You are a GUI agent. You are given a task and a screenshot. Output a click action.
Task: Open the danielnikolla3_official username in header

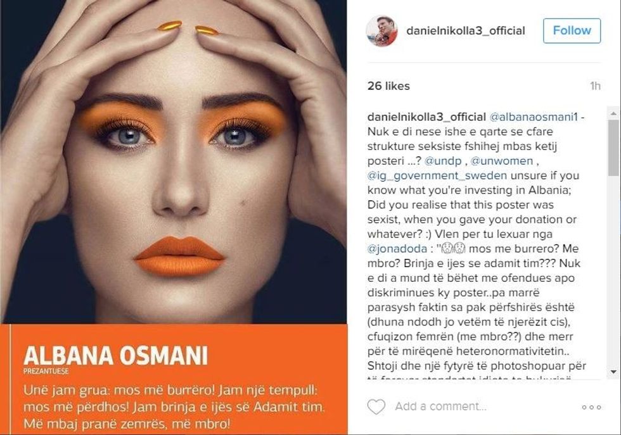pos(465,31)
